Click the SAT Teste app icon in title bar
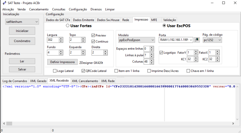Screen dimensions: 241x133 click(4, 3)
